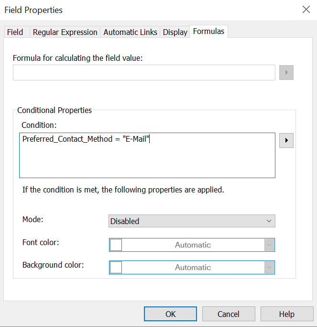Click the arrow button beside the Condition box

coord(286,141)
